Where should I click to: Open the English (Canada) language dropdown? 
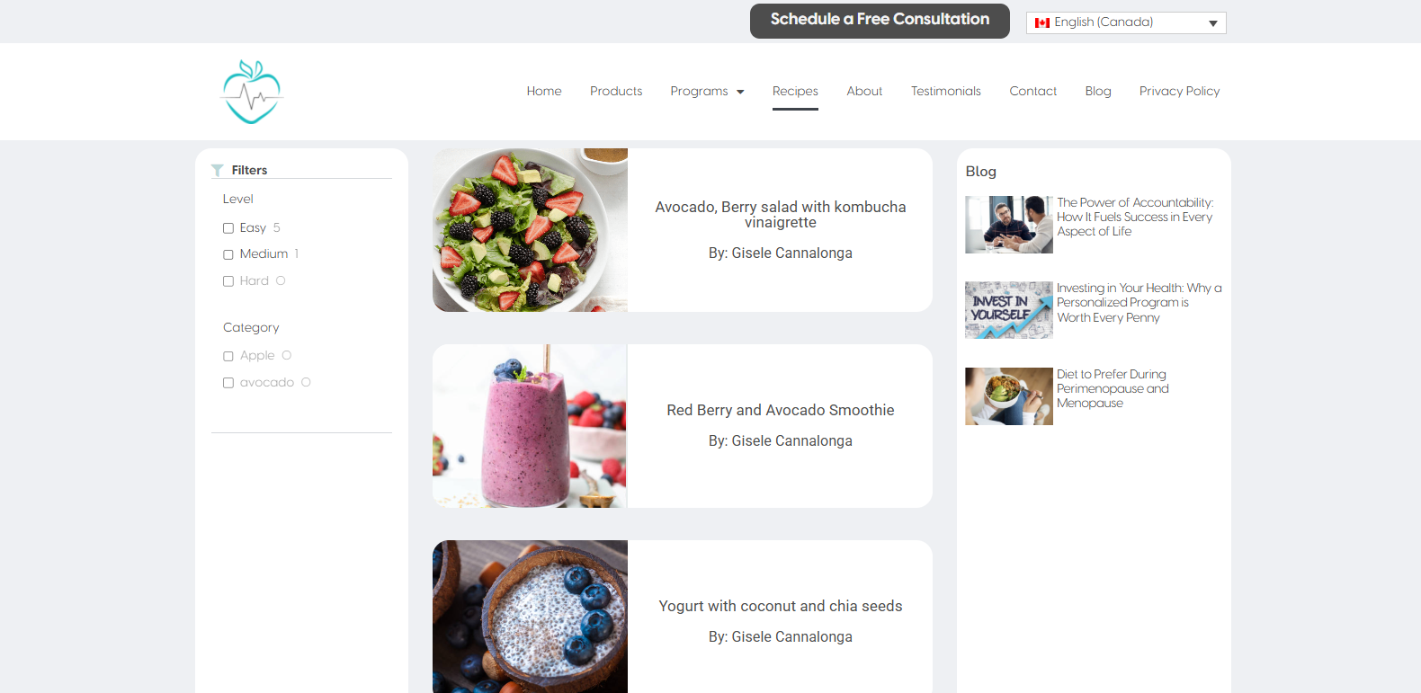(1126, 22)
